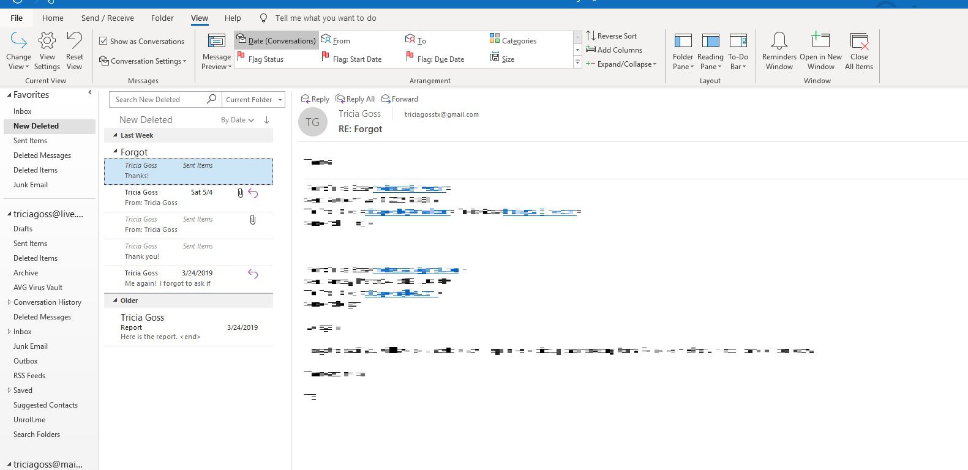The height and width of the screenshot is (470, 968).
Task: Toggle Show as Conversations checkbox
Action: coord(103,41)
